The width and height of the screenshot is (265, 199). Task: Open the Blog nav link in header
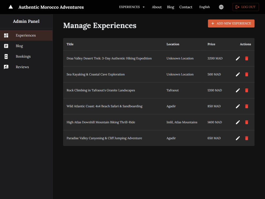170,7
